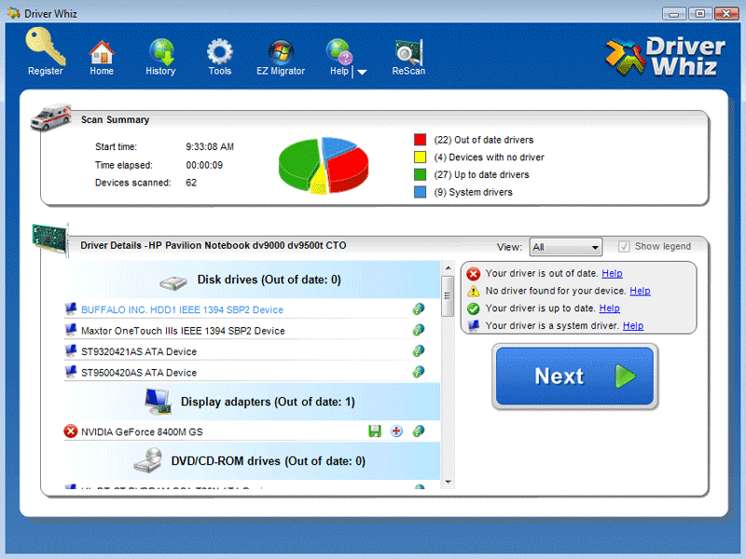
Task: Select ST9500420AS ATA Device row
Action: 245,372
